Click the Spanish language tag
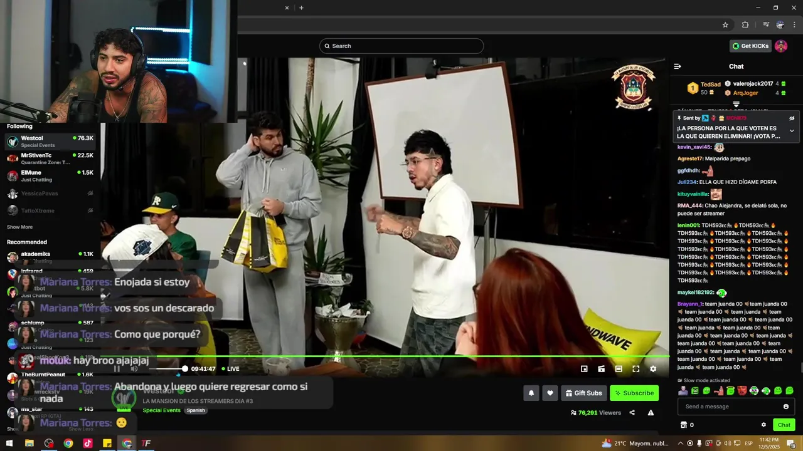 [x=196, y=410]
